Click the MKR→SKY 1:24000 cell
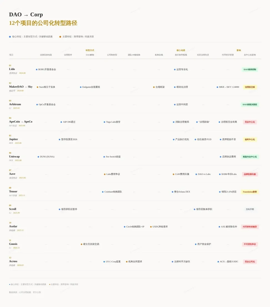This screenshot has width=270, height=307. (229, 87)
